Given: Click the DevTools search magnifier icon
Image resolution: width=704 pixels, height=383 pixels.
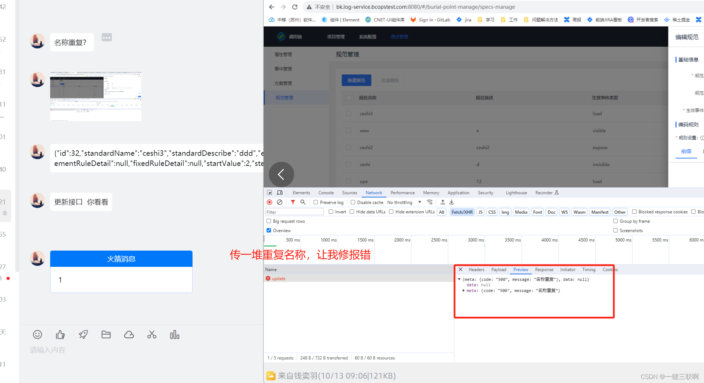Looking at the screenshot, I should click(x=303, y=202).
